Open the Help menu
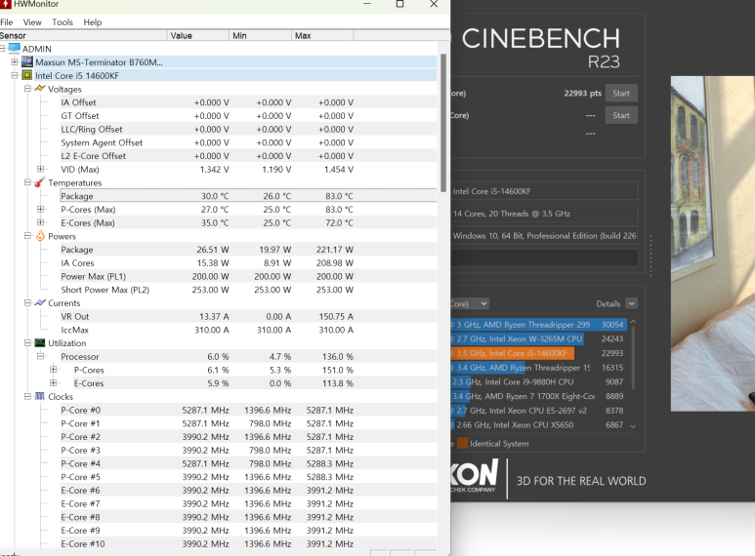755x556 pixels. pyautogui.click(x=93, y=22)
